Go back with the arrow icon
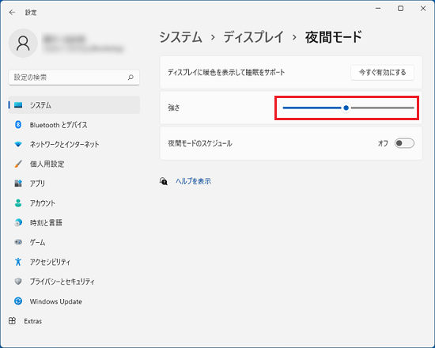This screenshot has width=435, height=348. tap(12, 12)
